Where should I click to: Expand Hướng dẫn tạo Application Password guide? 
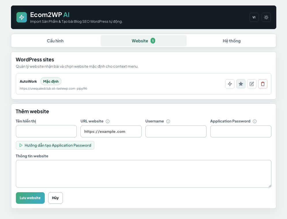(x=55, y=145)
